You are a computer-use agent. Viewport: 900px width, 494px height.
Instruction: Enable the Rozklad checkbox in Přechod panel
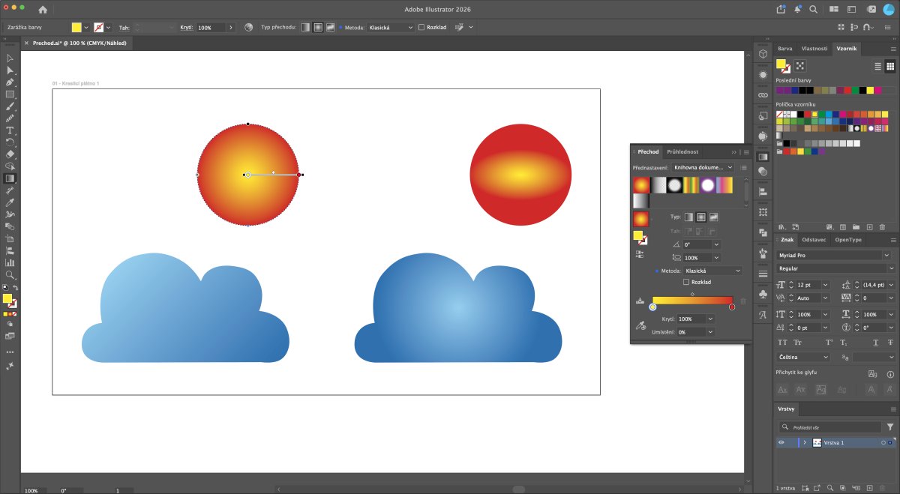[686, 282]
